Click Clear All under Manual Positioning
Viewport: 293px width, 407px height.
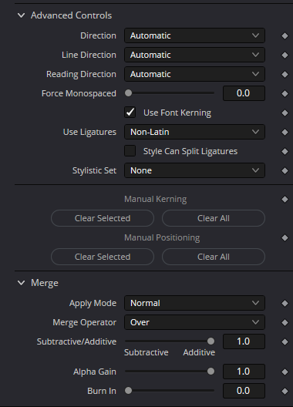214,257
